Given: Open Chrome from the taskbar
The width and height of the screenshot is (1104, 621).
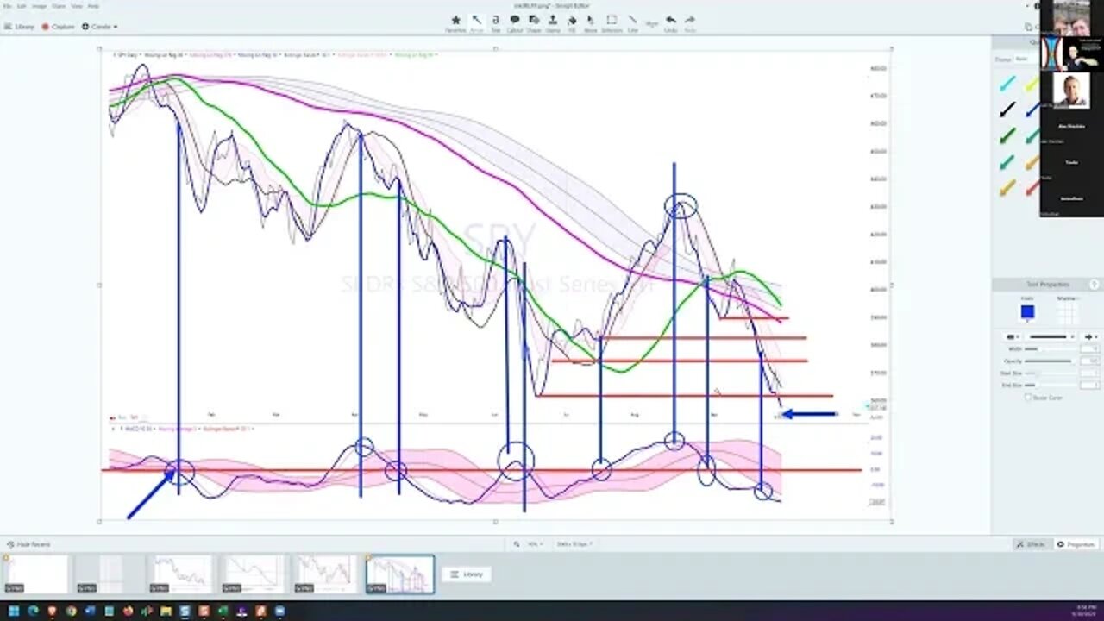Looking at the screenshot, I should click(x=71, y=612).
